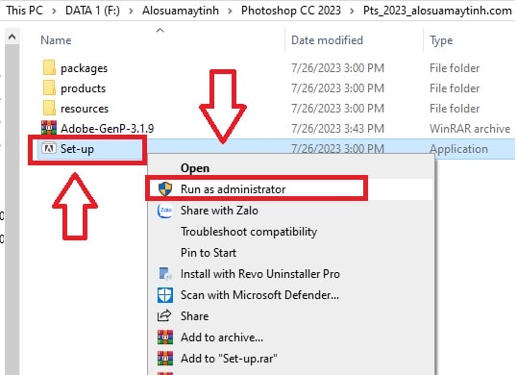Click the Set-up application icon

[49, 148]
